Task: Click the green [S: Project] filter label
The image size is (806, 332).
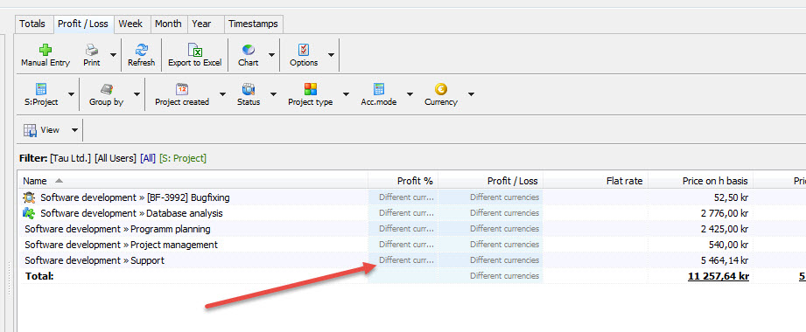Action: [x=183, y=158]
